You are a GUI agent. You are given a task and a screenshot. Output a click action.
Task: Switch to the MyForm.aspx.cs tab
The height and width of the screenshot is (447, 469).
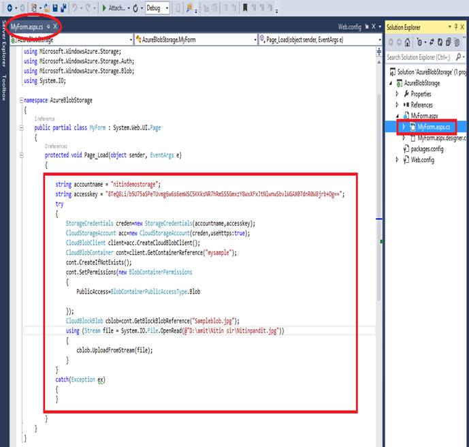tap(27, 27)
